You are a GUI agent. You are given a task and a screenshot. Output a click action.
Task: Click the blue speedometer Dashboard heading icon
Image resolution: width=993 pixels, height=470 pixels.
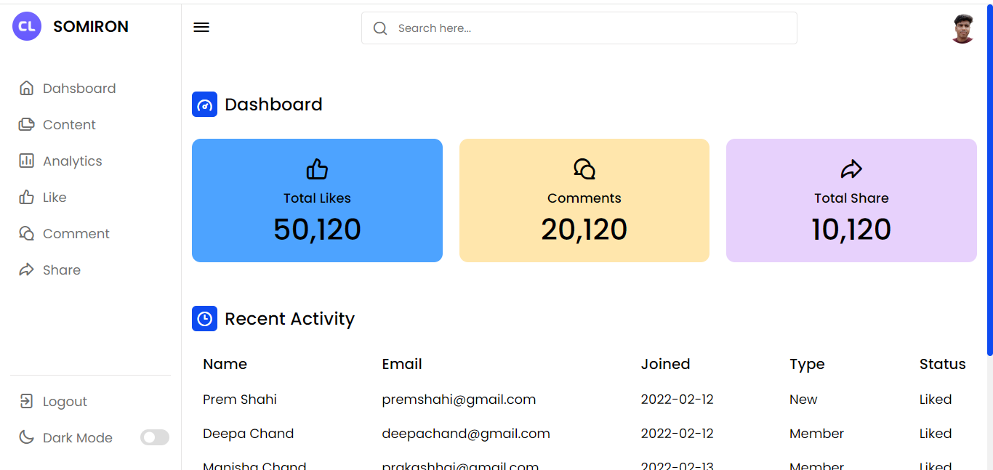[x=204, y=105]
